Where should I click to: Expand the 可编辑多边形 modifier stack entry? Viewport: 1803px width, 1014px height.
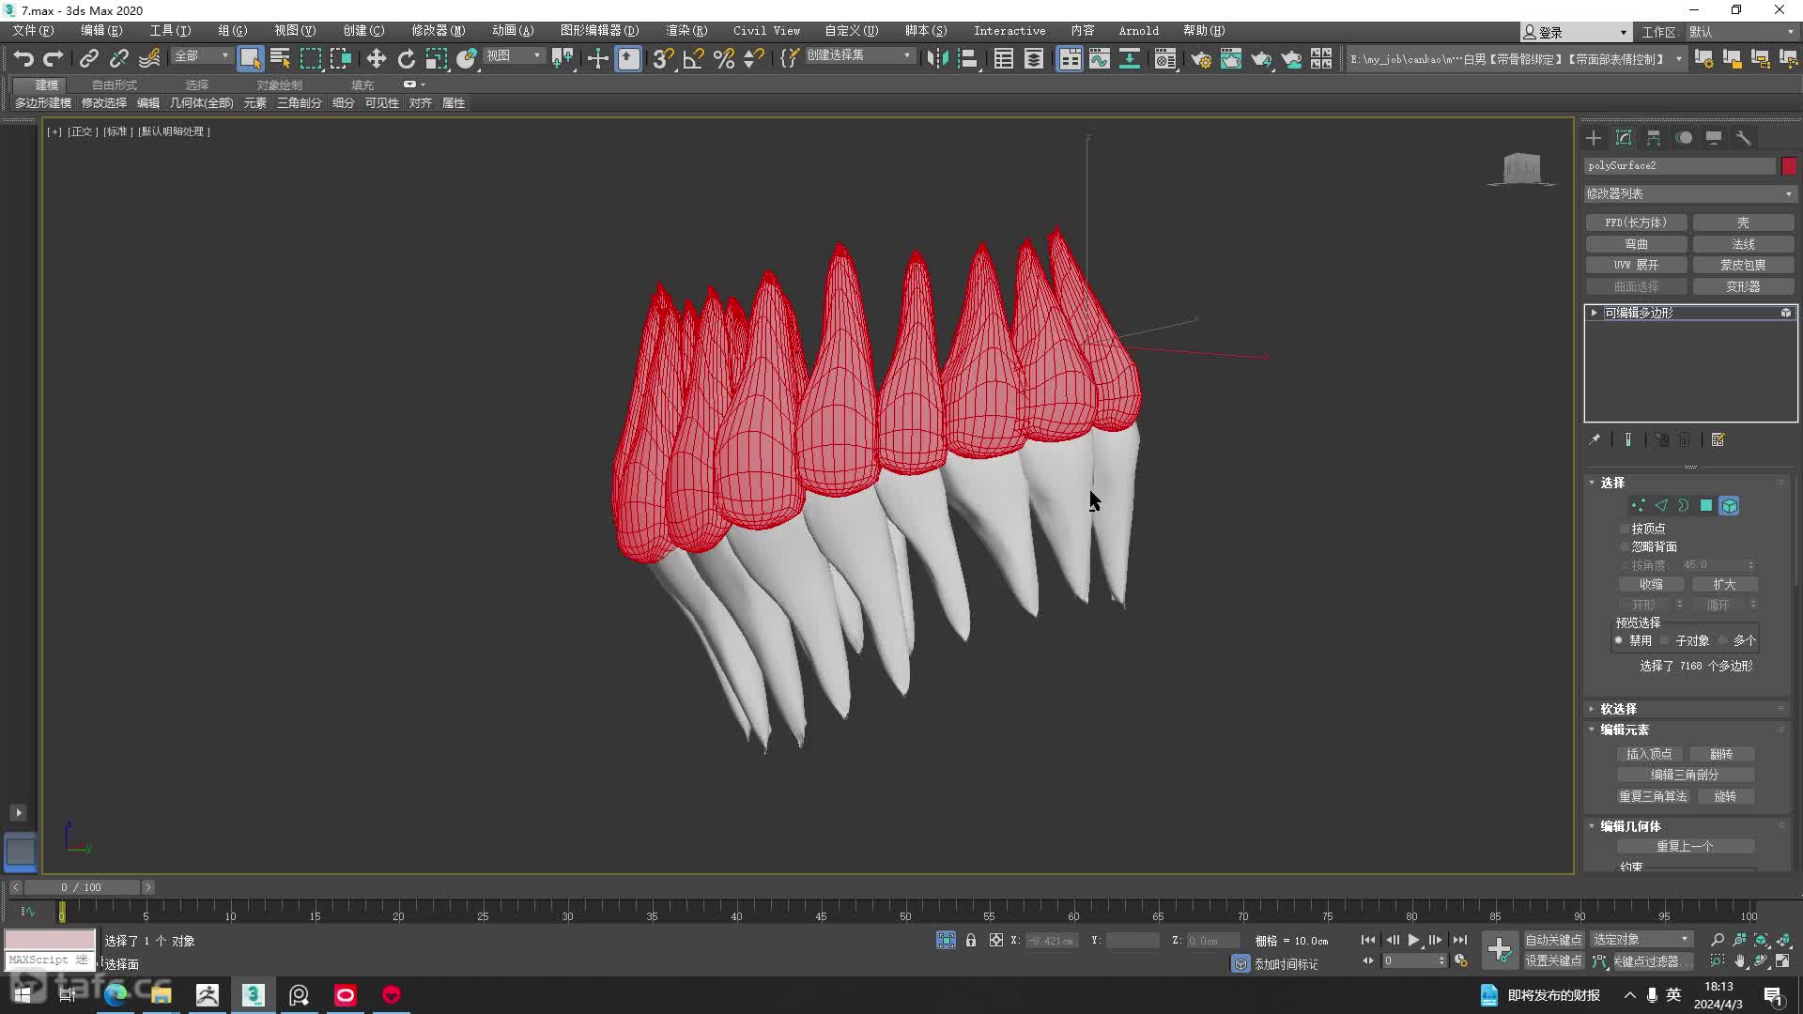[1594, 313]
